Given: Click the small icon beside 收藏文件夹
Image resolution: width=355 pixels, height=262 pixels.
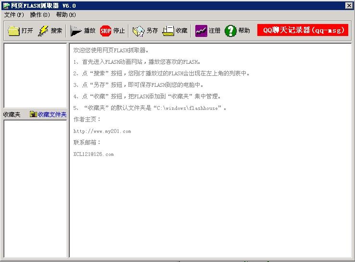Looking at the screenshot, I should tap(33, 114).
